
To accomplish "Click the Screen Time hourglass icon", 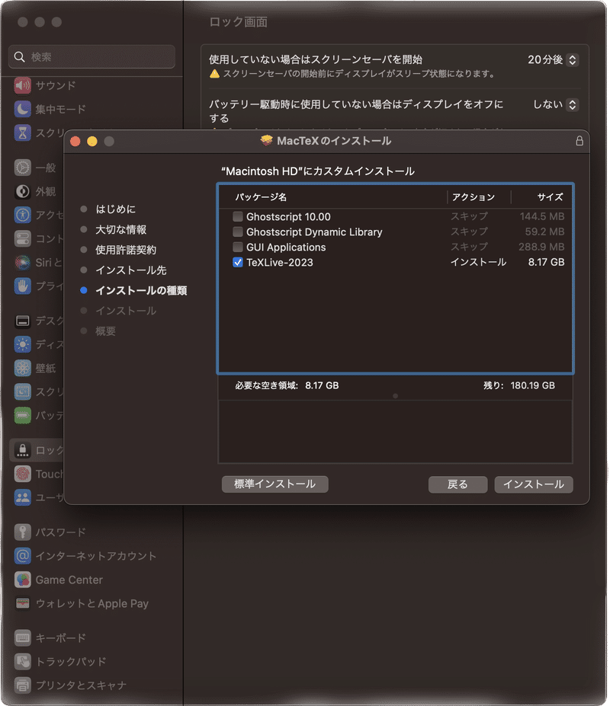I will [23, 133].
